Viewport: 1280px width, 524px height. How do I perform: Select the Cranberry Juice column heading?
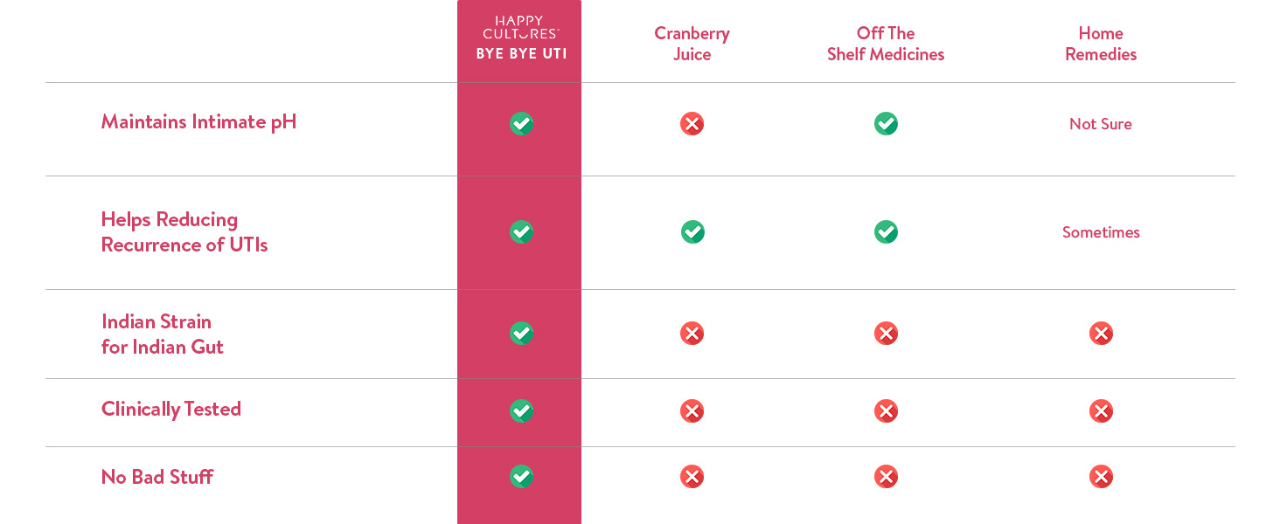(x=692, y=44)
